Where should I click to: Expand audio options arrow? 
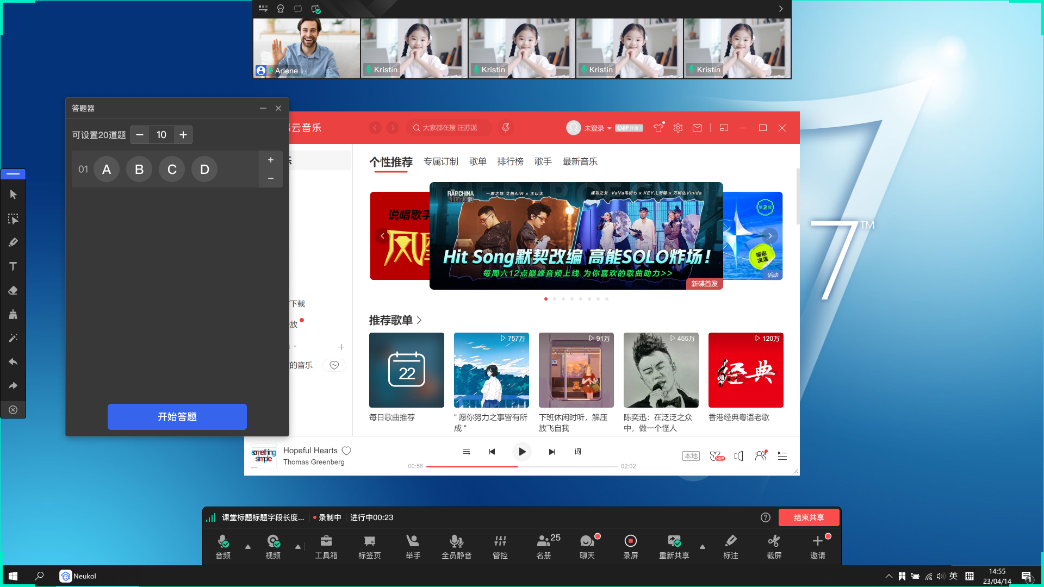click(248, 547)
